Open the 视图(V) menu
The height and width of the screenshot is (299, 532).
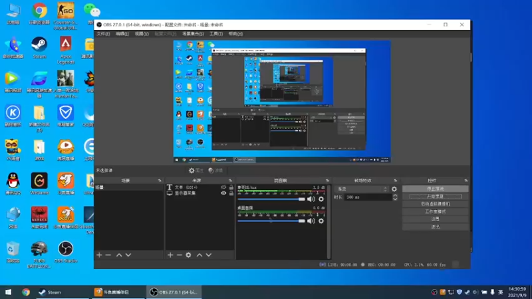point(142,34)
